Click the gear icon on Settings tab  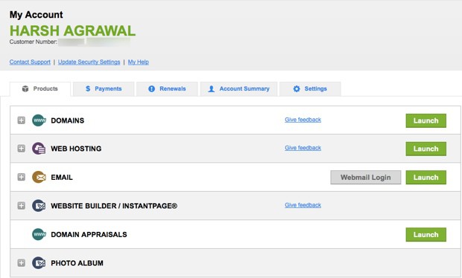(297, 88)
